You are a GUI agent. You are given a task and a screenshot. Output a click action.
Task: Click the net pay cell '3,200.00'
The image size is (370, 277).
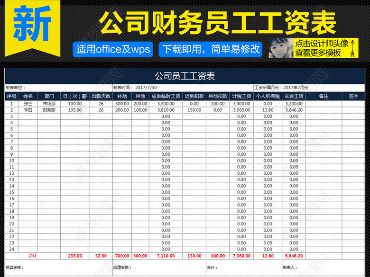pos(294,104)
